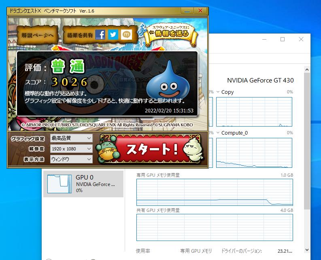
Task: Open the 解説ページへ guide page button
Action: pyautogui.click(x=38, y=35)
